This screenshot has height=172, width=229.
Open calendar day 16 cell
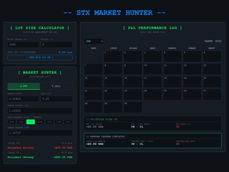coord(133,82)
